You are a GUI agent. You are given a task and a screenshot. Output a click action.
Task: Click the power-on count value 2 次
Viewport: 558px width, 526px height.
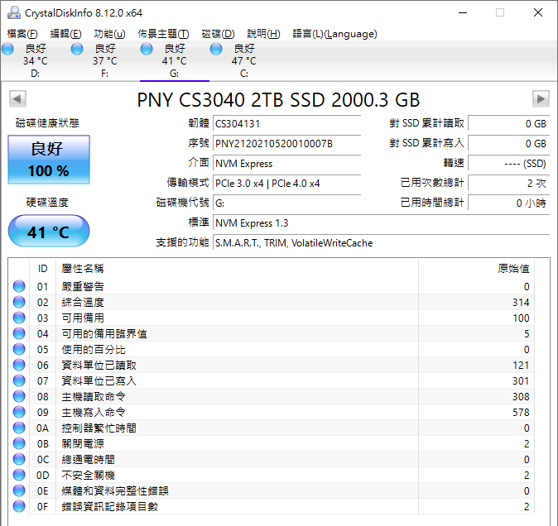click(x=509, y=184)
